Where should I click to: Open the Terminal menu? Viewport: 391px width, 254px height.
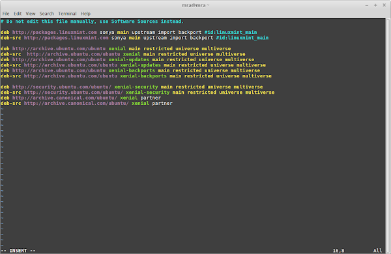67,14
